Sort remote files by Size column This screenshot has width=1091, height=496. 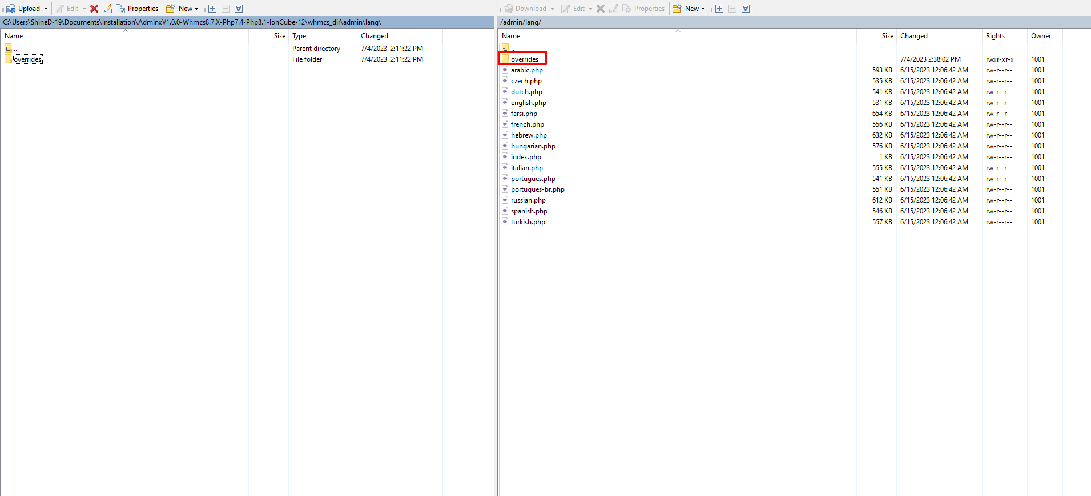[887, 36]
